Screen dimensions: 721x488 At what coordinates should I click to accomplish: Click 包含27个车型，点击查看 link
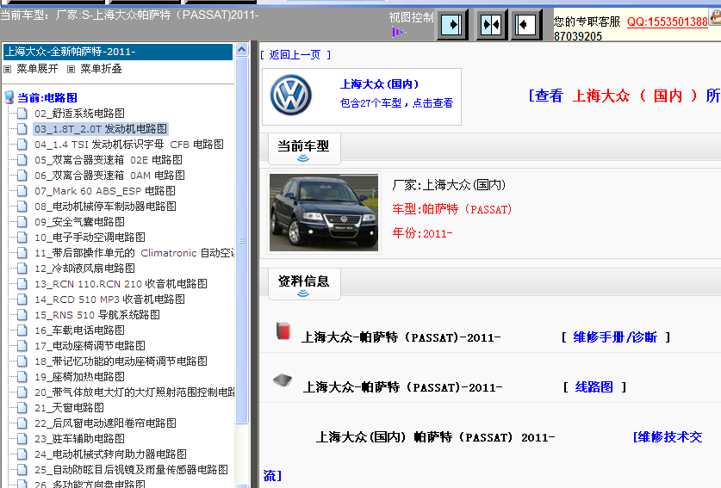coord(396,103)
